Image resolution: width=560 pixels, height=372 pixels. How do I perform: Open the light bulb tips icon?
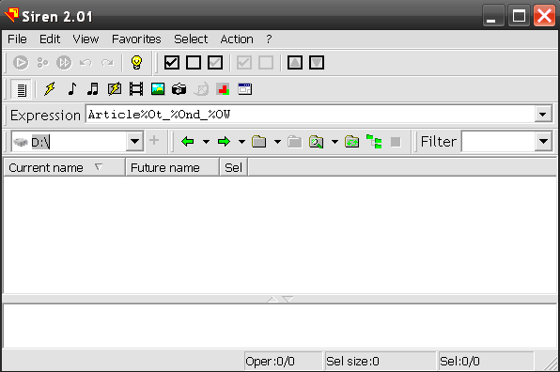[x=136, y=63]
